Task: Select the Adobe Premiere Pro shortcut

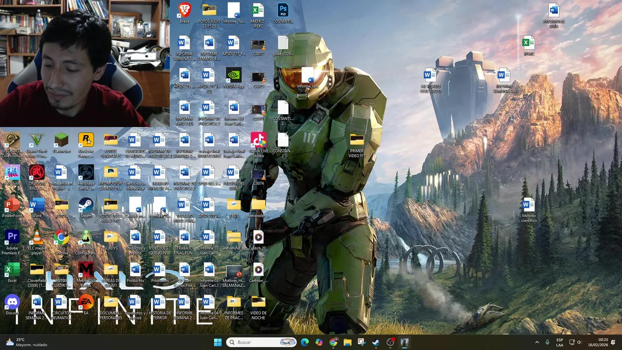Action: [x=12, y=243]
